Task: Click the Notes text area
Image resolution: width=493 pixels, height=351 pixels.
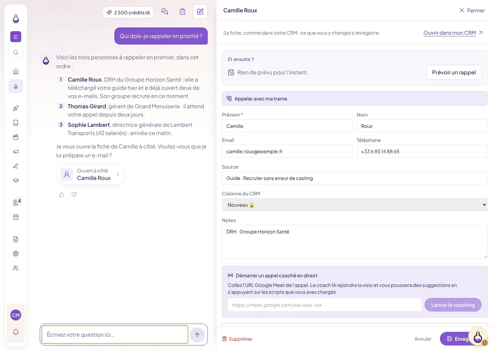Action: pos(354,242)
